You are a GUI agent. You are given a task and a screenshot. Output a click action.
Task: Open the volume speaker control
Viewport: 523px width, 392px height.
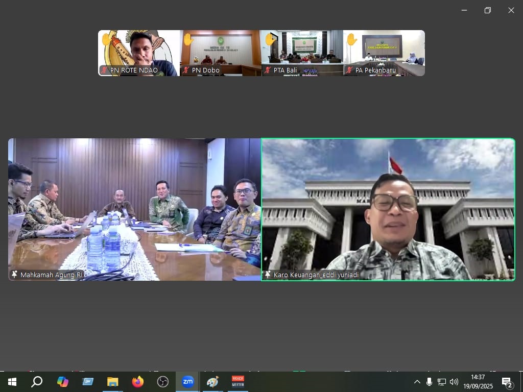[454, 382]
